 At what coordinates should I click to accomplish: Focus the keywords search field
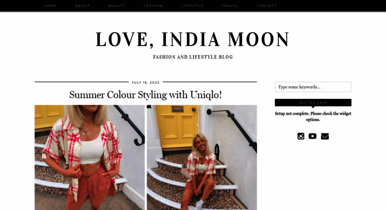click(313, 87)
